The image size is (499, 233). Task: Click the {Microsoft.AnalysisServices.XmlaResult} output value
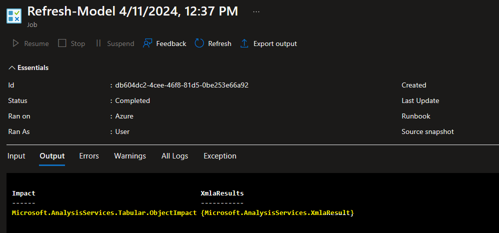[x=277, y=213]
